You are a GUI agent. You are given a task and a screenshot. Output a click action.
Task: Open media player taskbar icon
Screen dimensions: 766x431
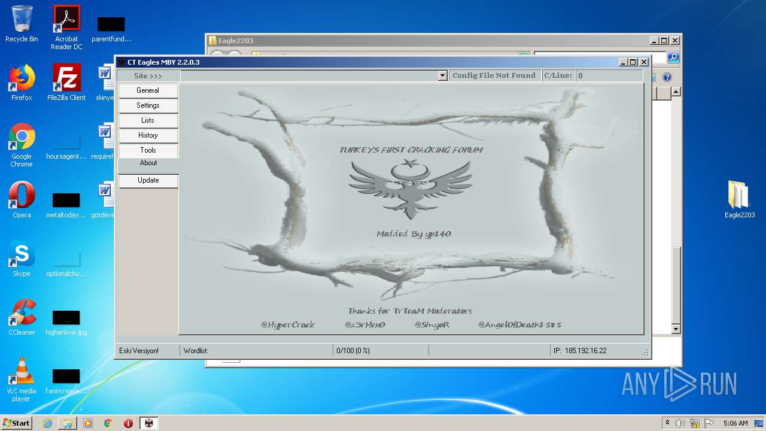tap(88, 423)
